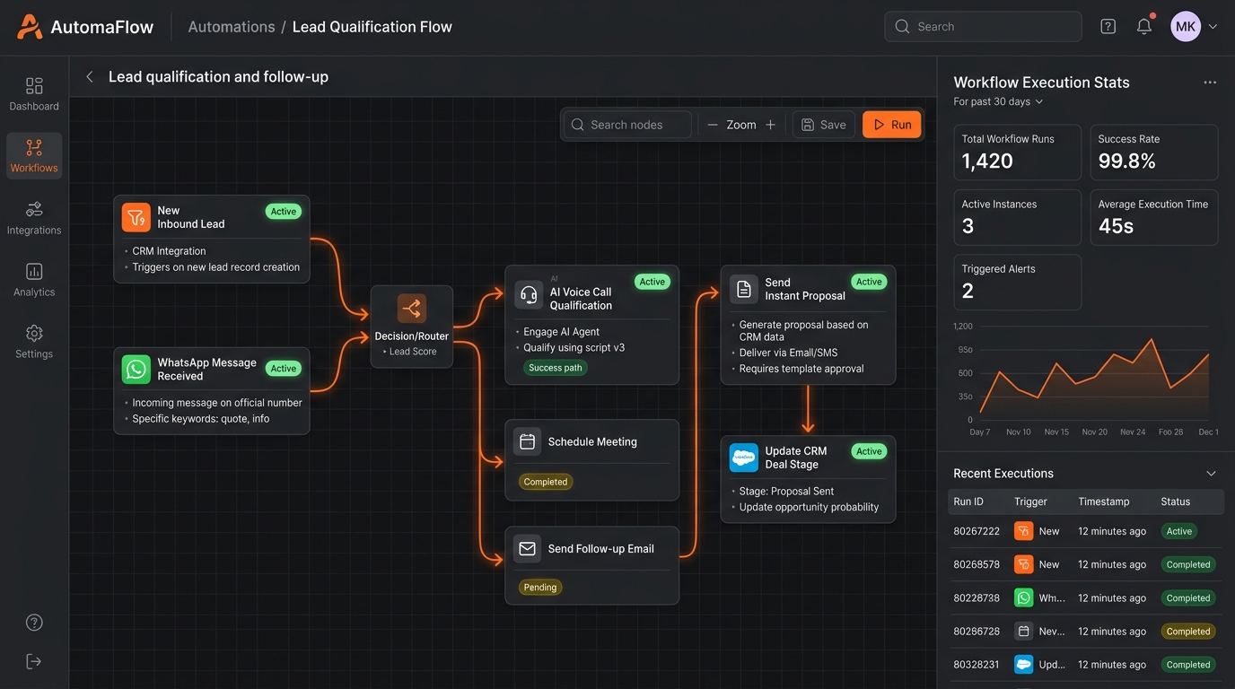Image resolution: width=1235 pixels, height=689 pixels.
Task: Click the New Inbound Lead funnel icon
Action: coord(136,217)
